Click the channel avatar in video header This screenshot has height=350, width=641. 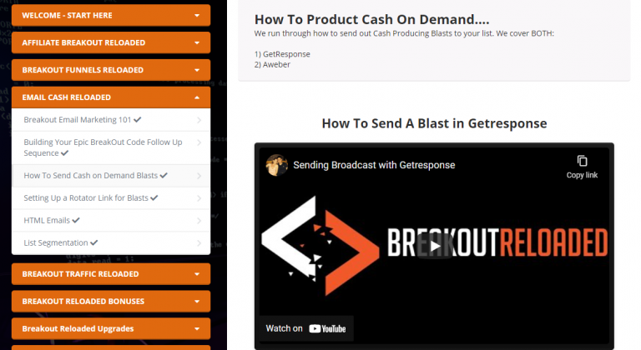tap(277, 165)
